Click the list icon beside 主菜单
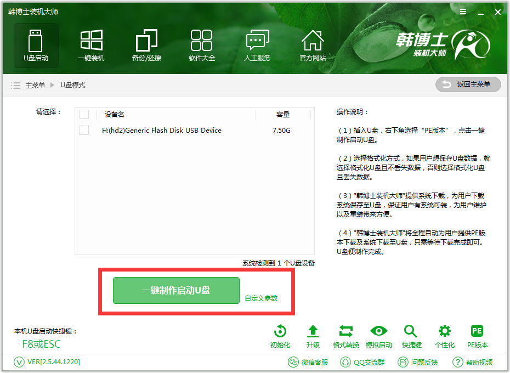 (x=15, y=85)
